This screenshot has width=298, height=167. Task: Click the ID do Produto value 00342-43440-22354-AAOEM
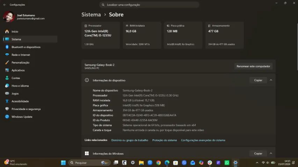pyautogui.click(x=140, y=120)
